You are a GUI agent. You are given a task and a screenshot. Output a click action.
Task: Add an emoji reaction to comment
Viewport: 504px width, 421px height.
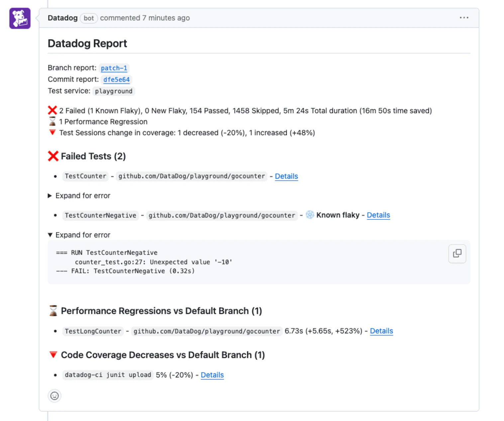tap(54, 396)
